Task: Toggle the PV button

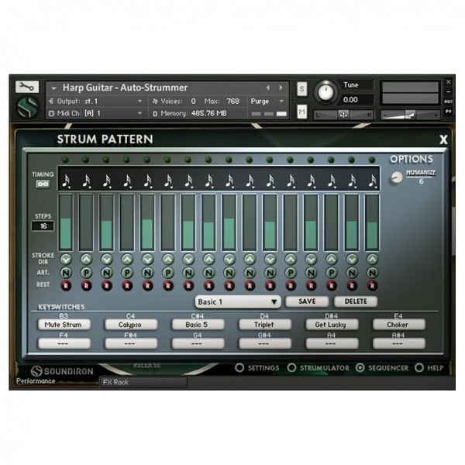Action: point(448,111)
